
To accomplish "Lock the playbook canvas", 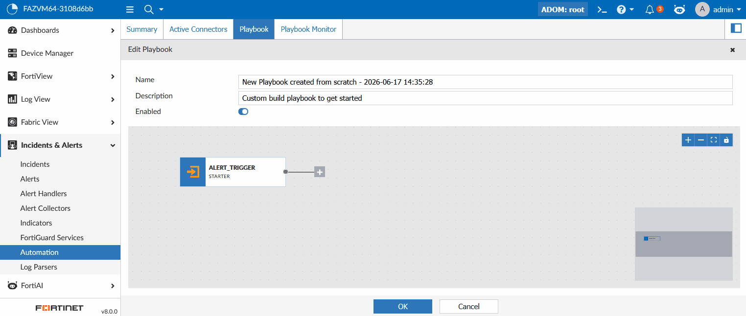I will click(726, 140).
